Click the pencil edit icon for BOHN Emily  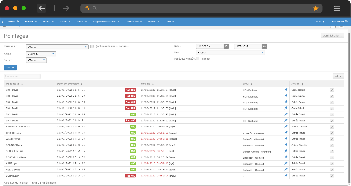(x=332, y=176)
